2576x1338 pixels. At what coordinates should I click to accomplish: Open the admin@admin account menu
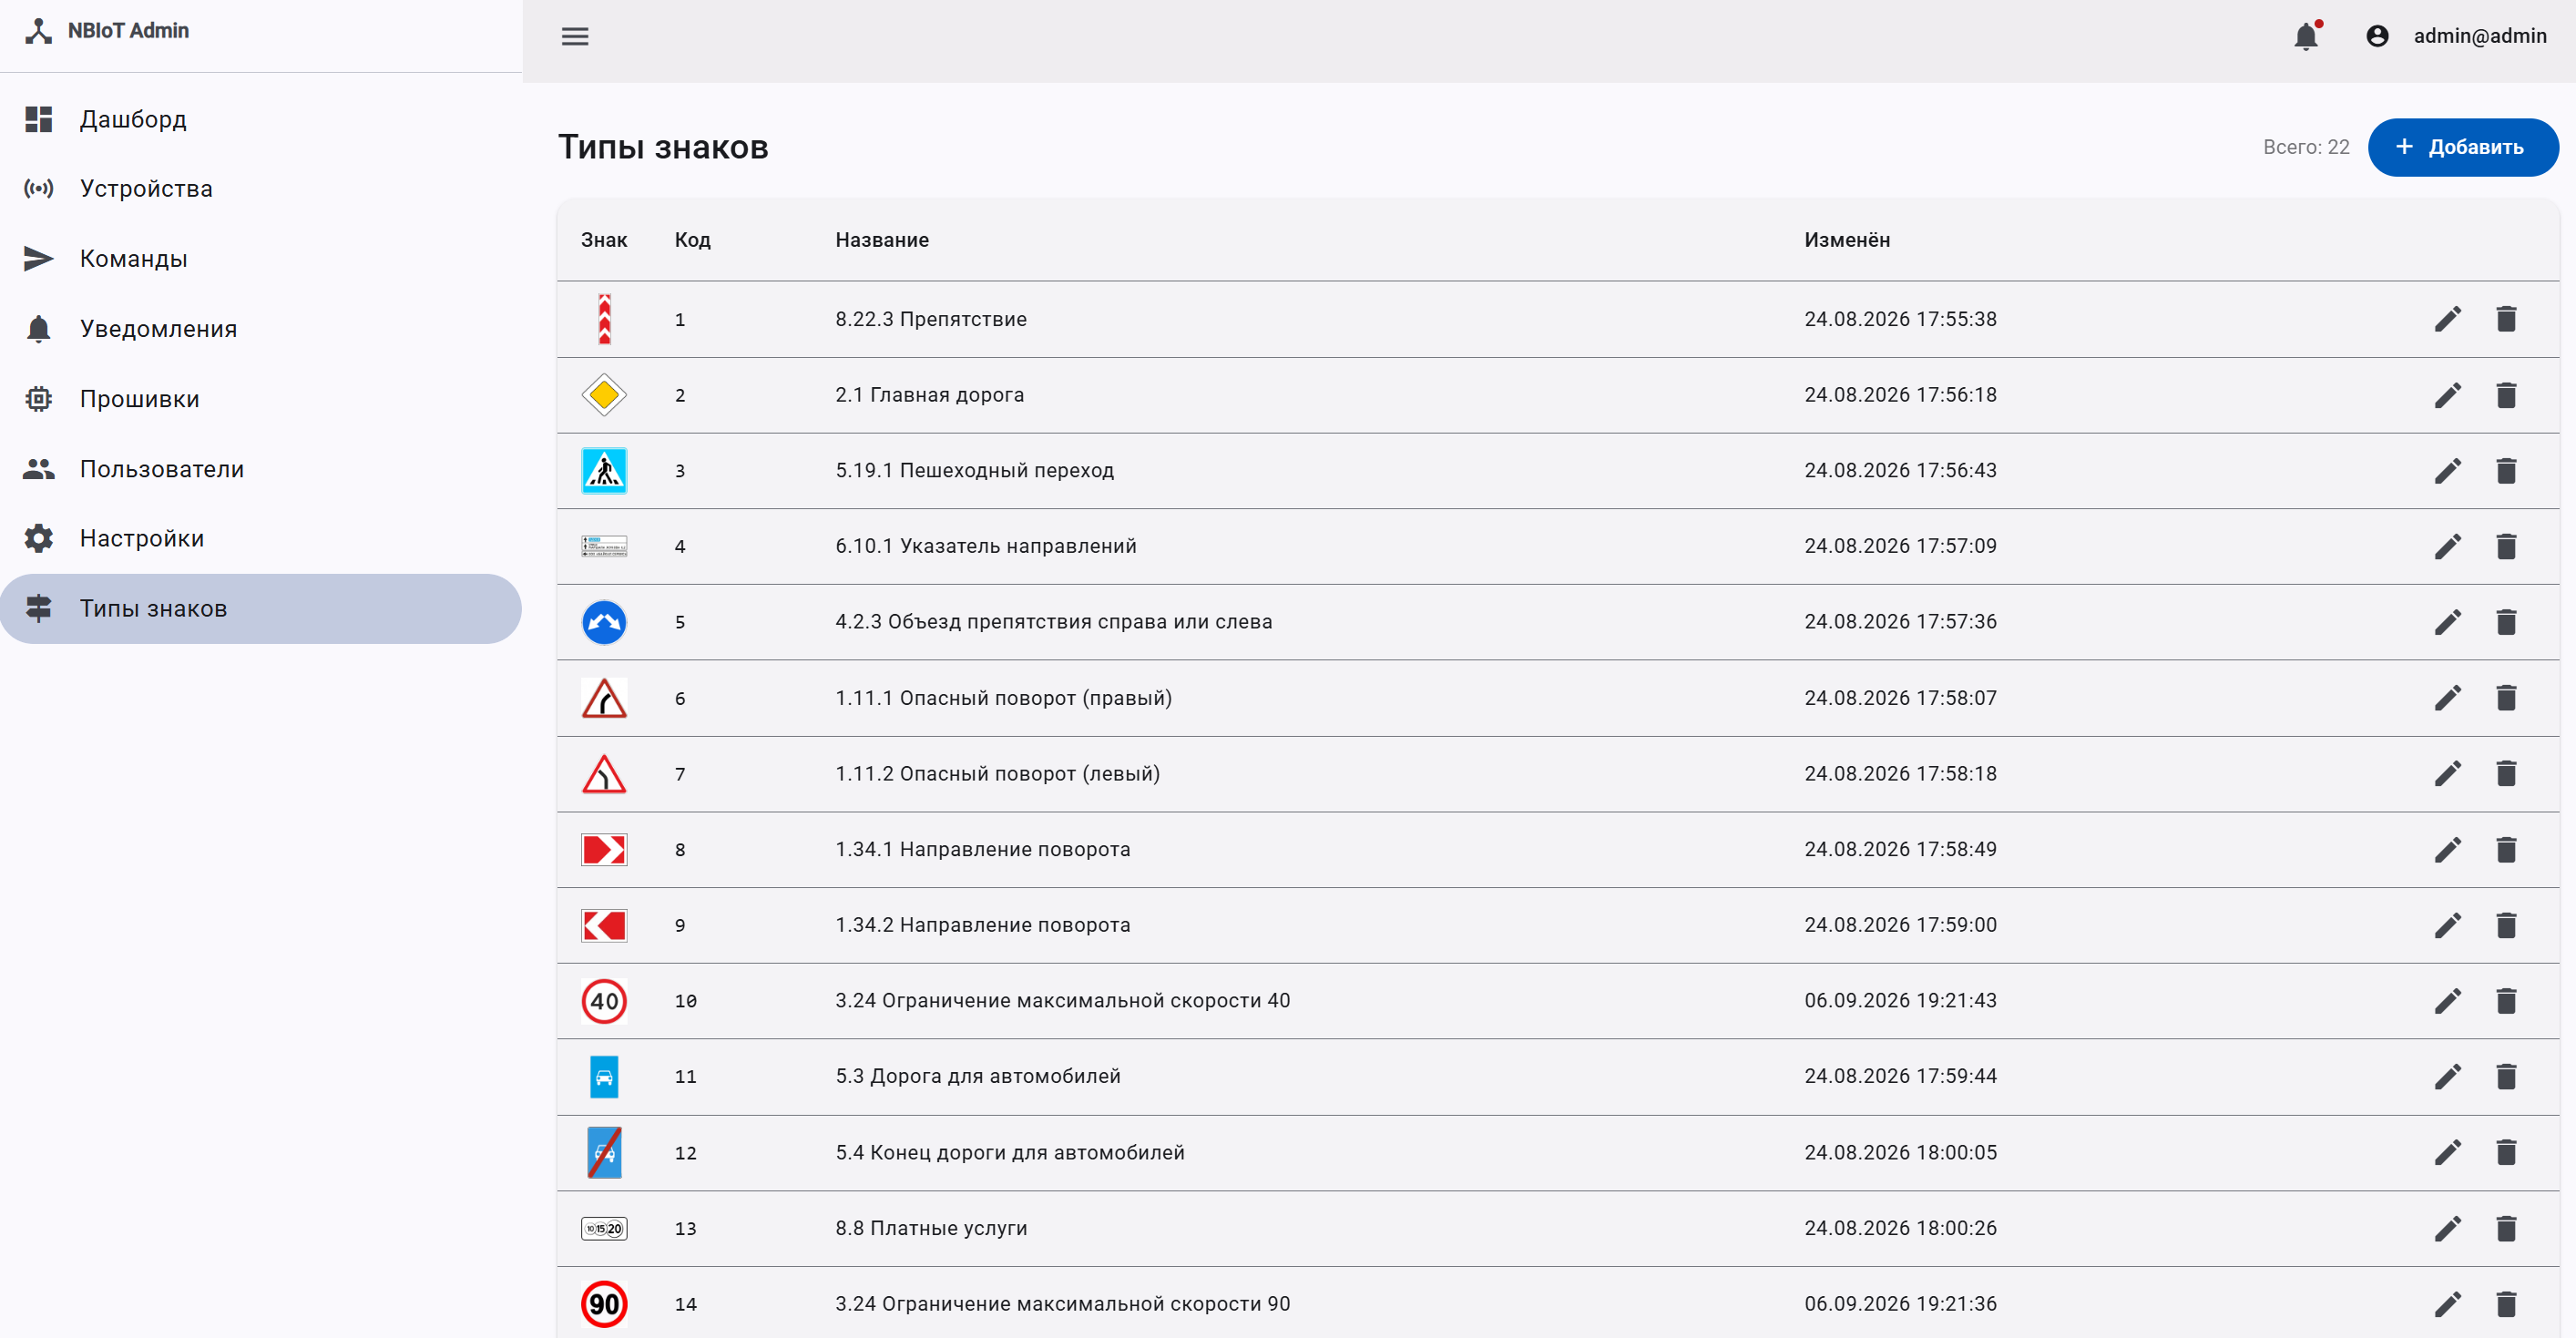click(x=2456, y=36)
